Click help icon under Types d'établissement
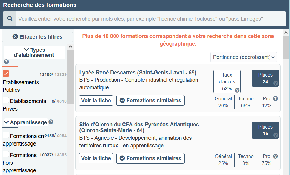290x175 pixels. pos(6,62)
